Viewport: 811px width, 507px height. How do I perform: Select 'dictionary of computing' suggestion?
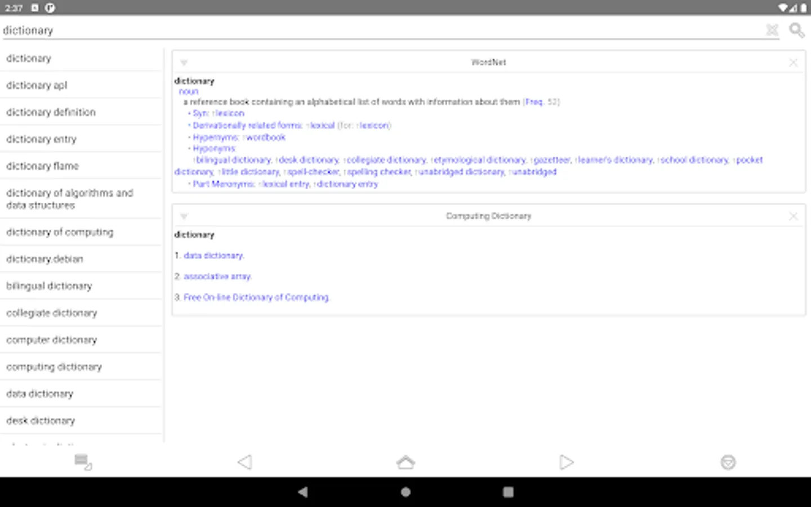pyautogui.click(x=81, y=232)
